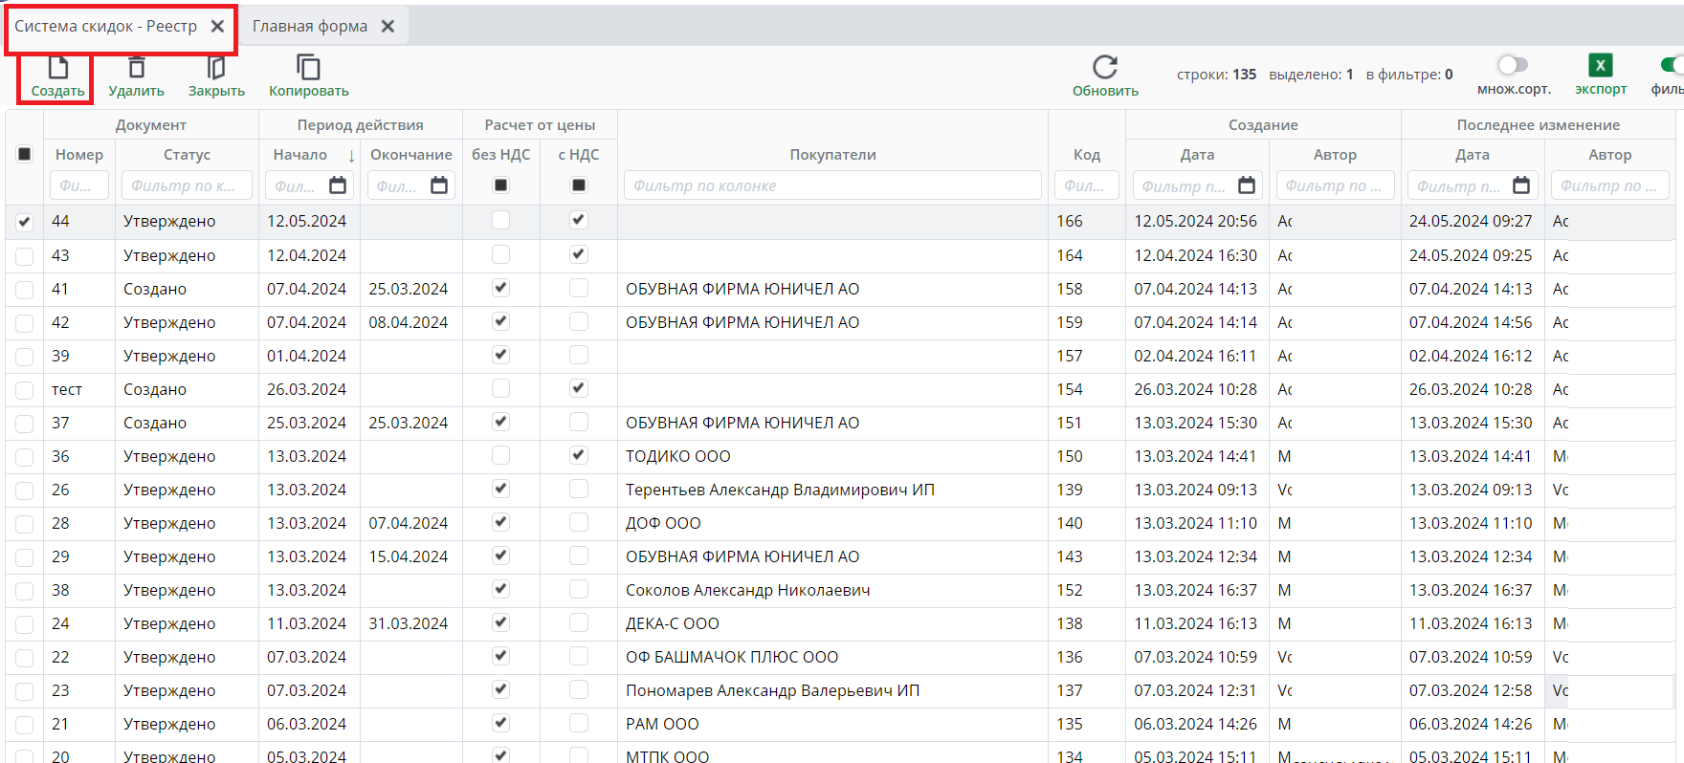Toggle the select-all checkbox in the header
The height and width of the screenshot is (763, 1684).
[x=25, y=154]
